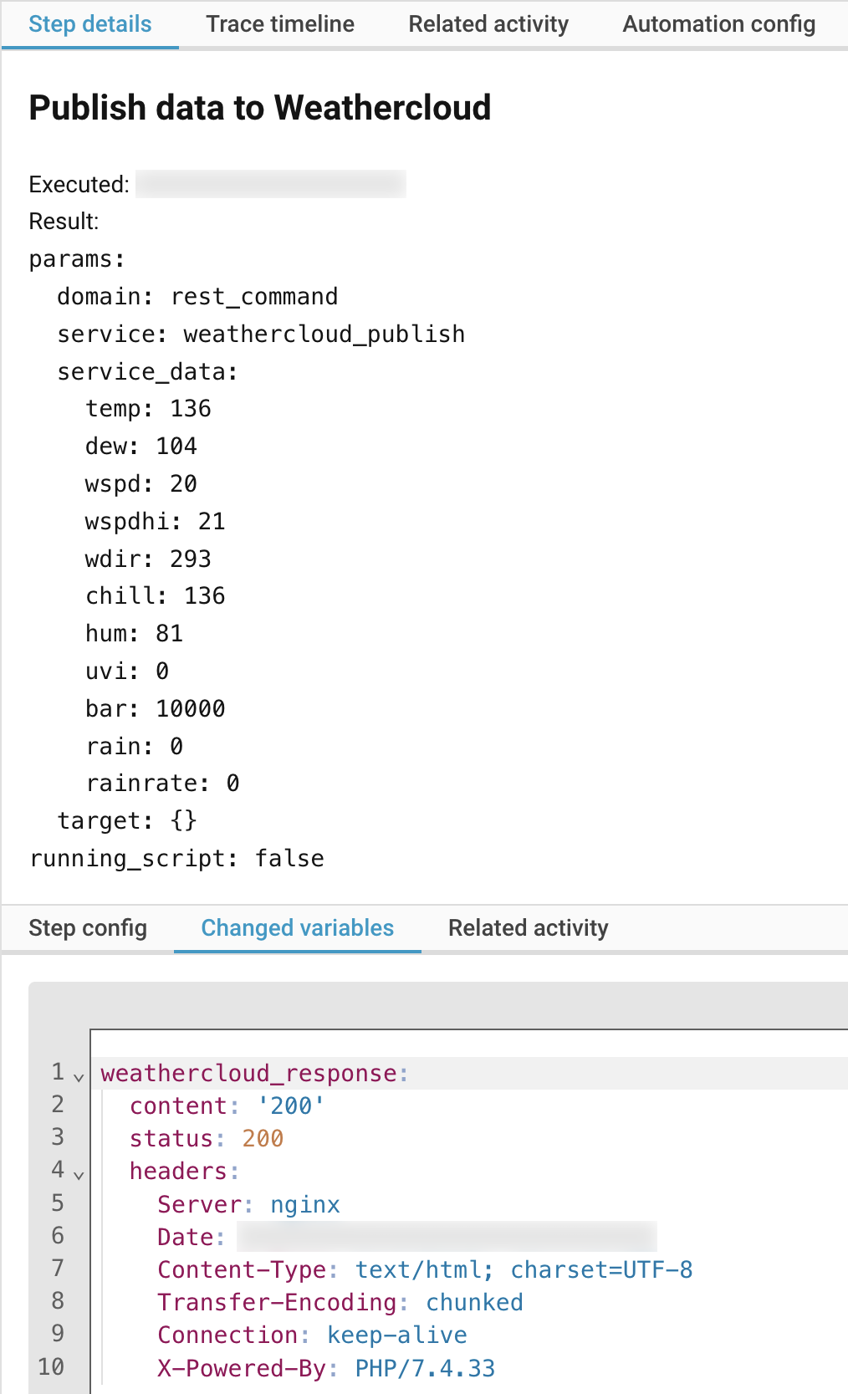Click the Result label
Viewport: 848px width, 1394px height.
pos(64,222)
